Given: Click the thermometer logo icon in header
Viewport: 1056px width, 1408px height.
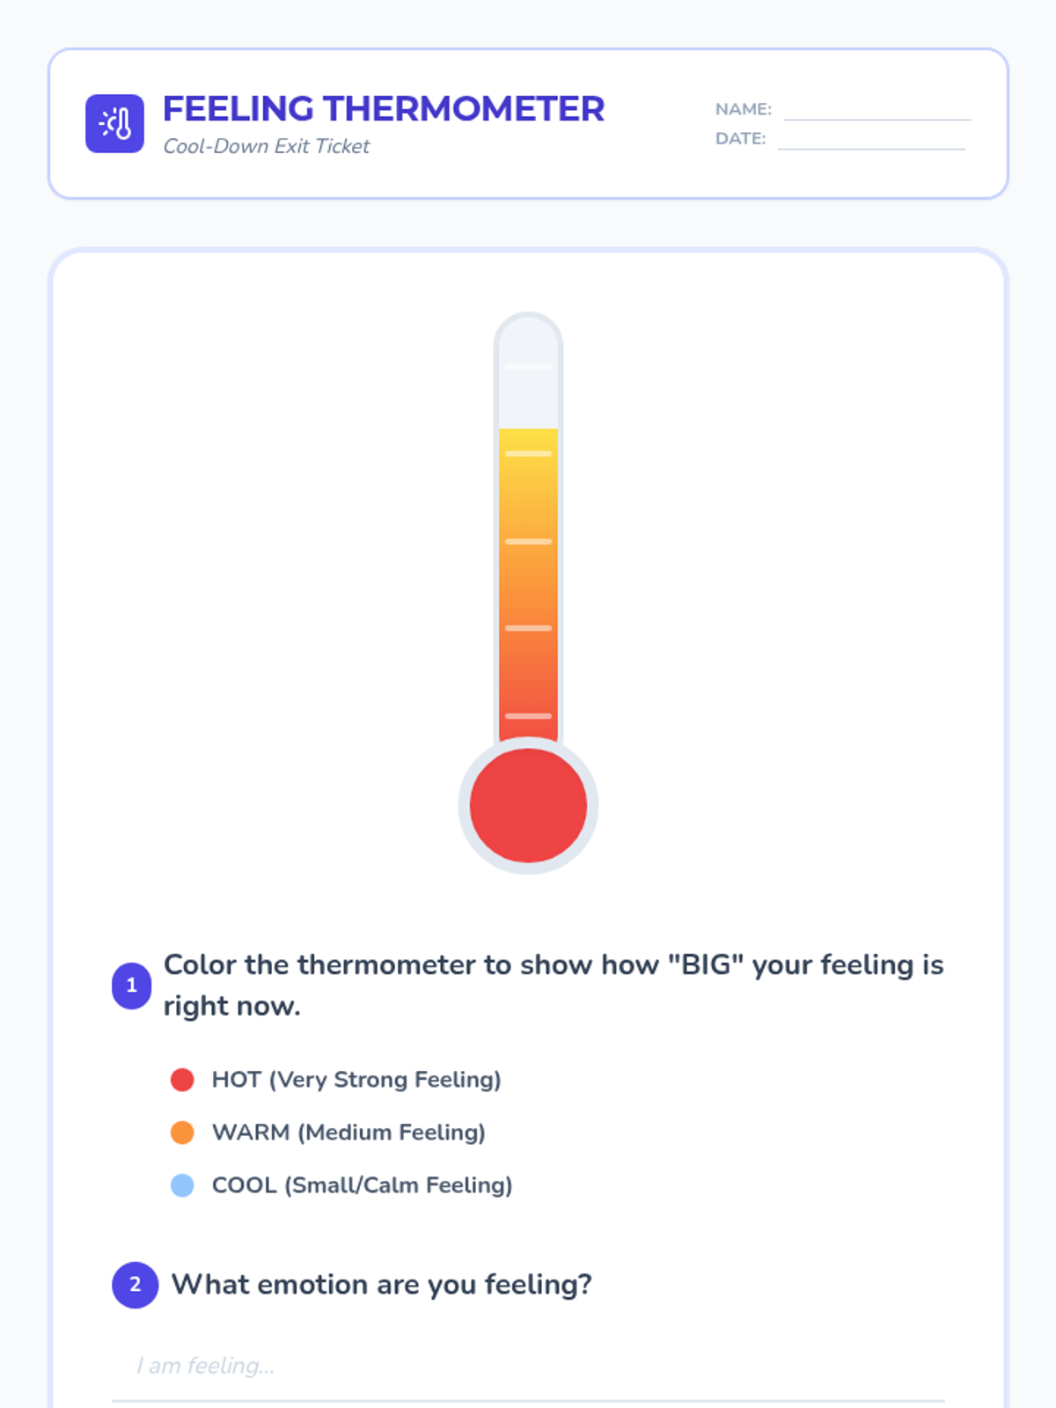Looking at the screenshot, I should pos(114,123).
